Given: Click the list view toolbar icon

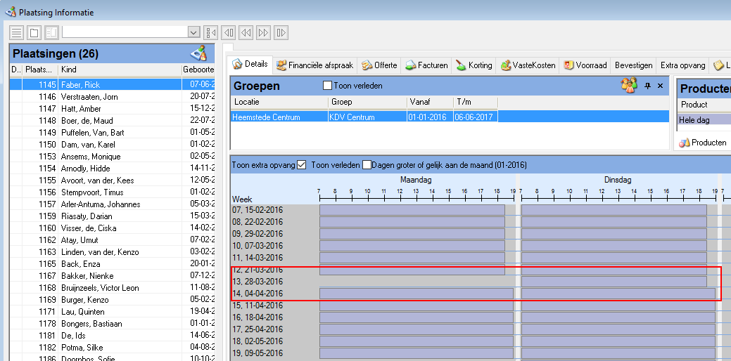Looking at the screenshot, I should pos(17,32).
